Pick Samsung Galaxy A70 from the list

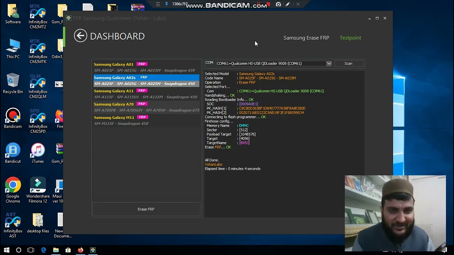[x=146, y=107]
